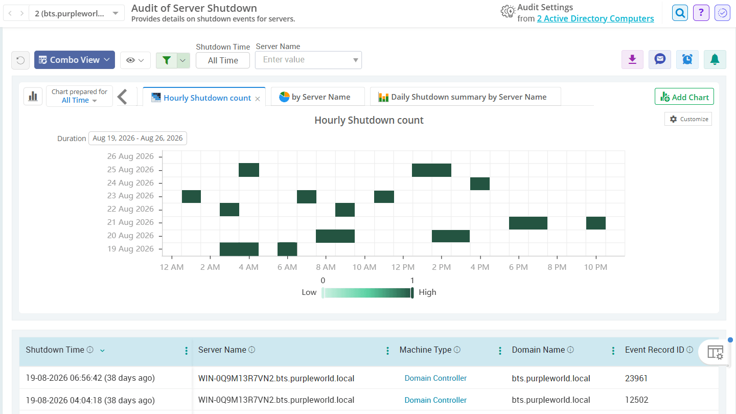Click the table column settings icon

715,352
